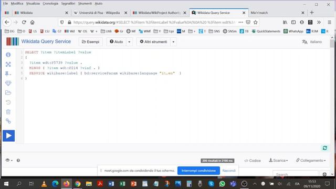Expand the Aiuto dropdown arrow
The width and height of the screenshot is (336, 189).
point(129,42)
